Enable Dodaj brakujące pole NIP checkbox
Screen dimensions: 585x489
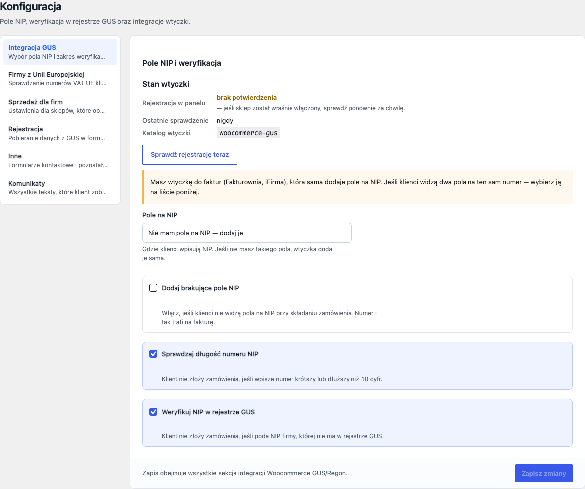153,288
